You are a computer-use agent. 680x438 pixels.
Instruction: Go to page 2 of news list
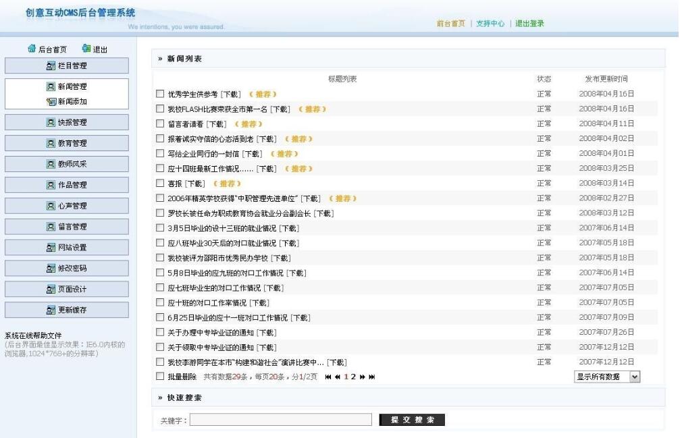point(353,377)
